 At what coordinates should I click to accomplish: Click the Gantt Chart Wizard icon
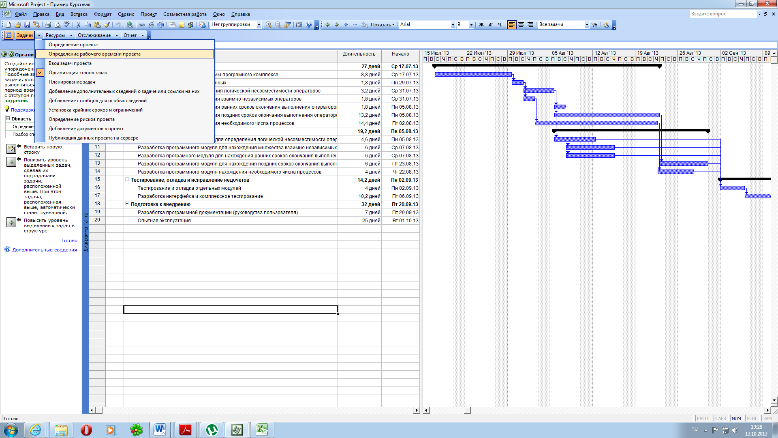[x=606, y=25]
